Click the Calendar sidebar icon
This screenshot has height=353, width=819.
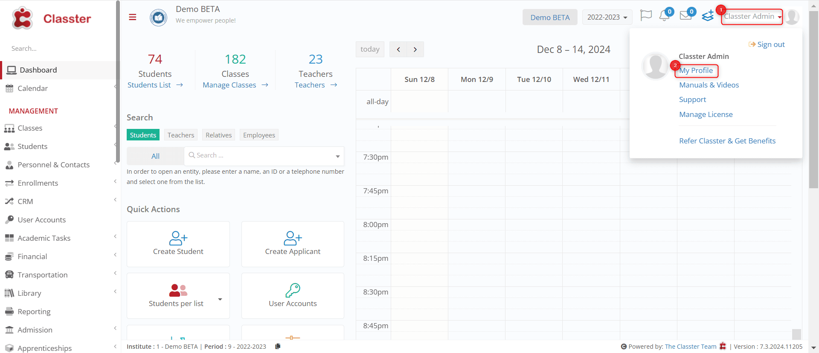(9, 88)
